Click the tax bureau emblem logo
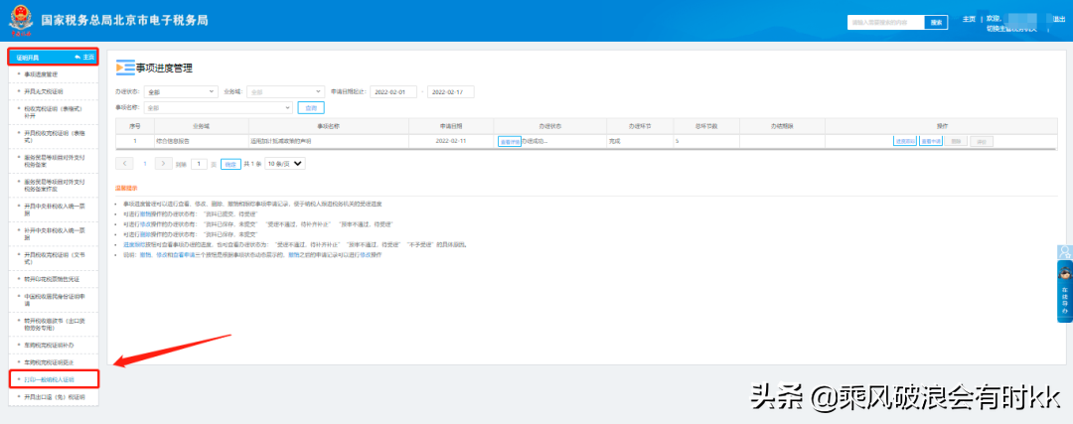Screen dimensions: 1073x424 (x=22, y=20)
